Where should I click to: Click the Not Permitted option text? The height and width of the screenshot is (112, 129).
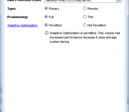pyautogui.click(x=97, y=25)
